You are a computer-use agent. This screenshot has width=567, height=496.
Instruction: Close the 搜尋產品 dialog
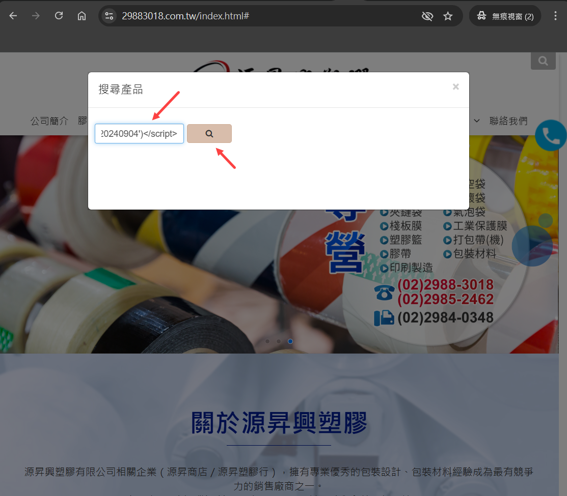click(455, 86)
